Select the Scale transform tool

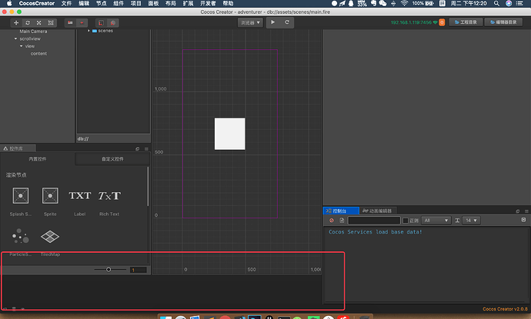pos(39,23)
